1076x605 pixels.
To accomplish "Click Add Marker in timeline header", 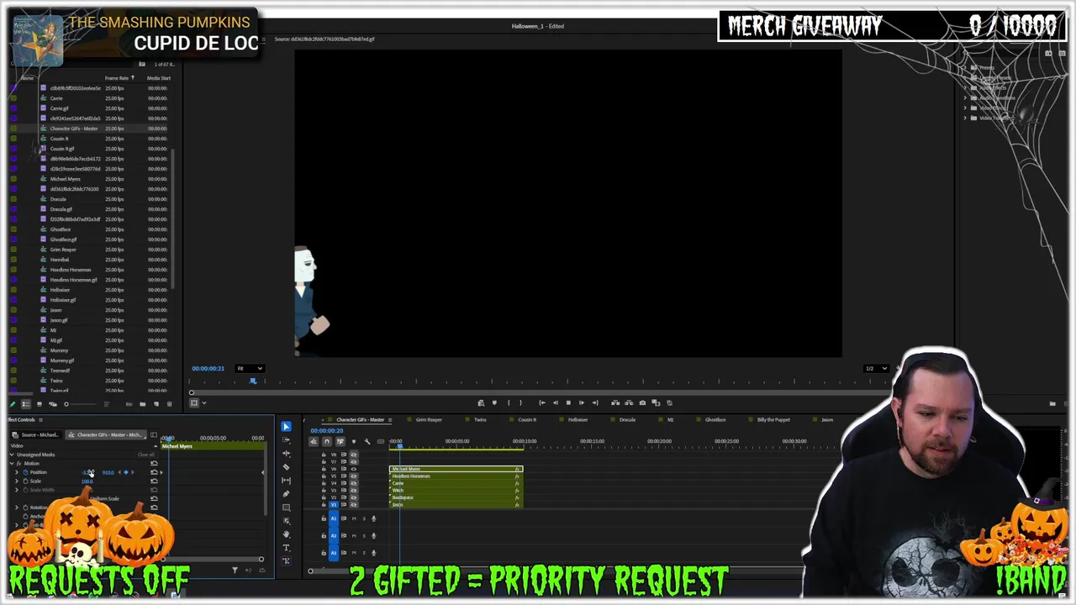I will (x=353, y=441).
